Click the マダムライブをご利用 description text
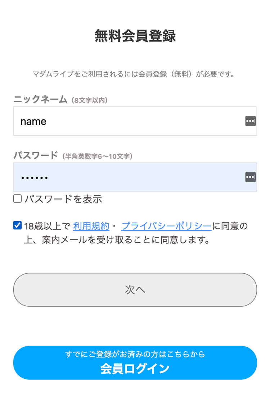 pyautogui.click(x=134, y=74)
